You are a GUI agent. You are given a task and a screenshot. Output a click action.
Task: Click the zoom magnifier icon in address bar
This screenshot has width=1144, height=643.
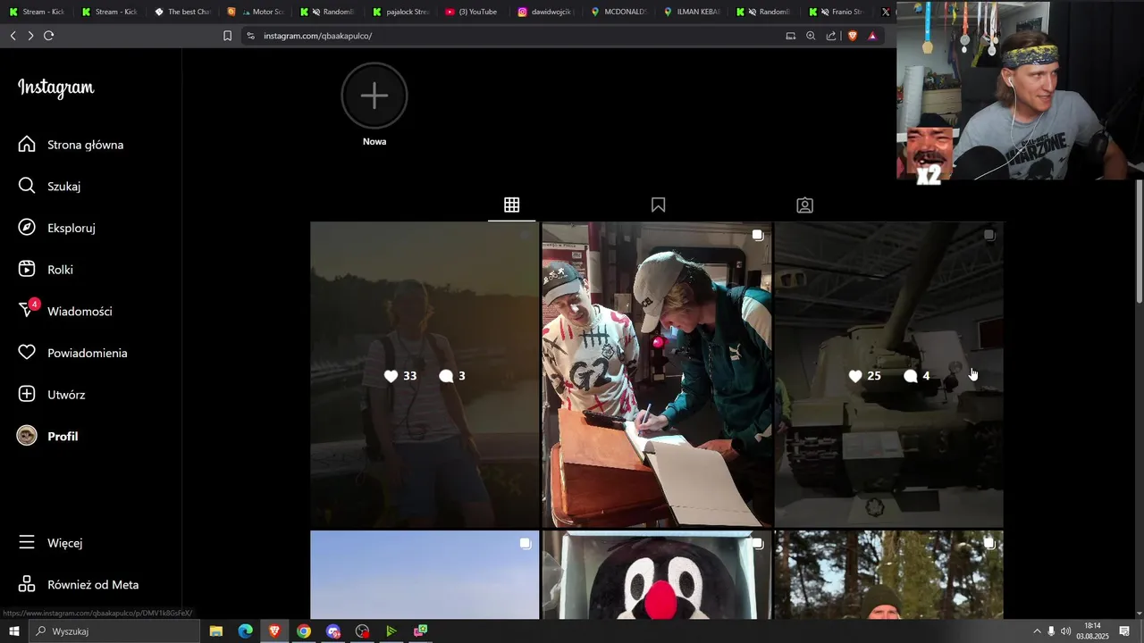(x=811, y=36)
